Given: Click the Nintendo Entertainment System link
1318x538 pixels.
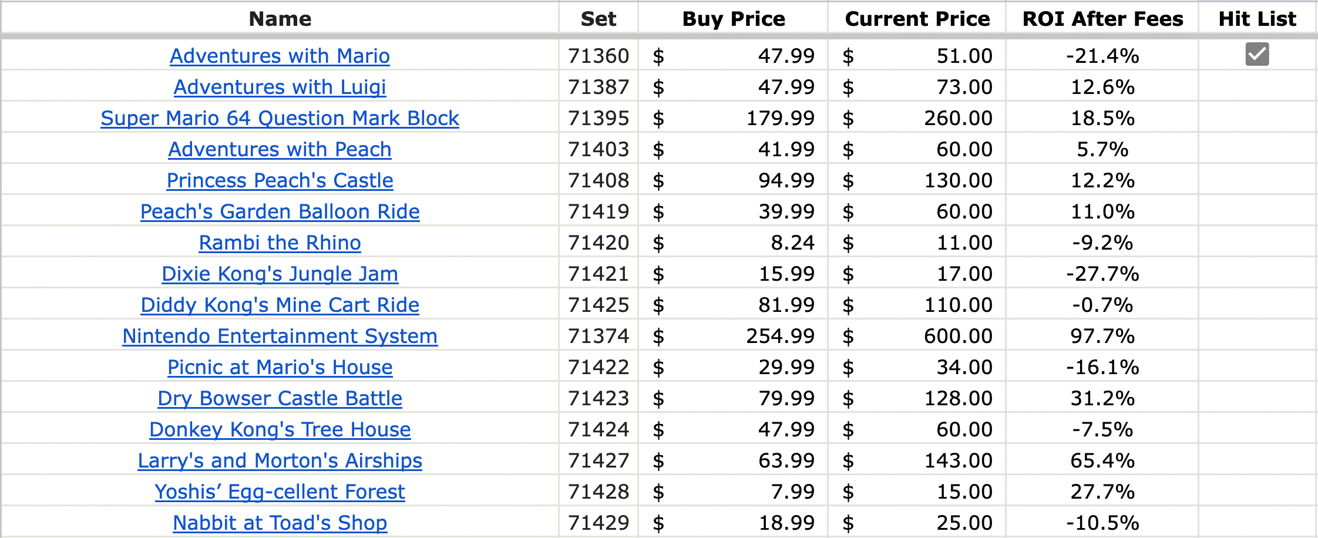Looking at the screenshot, I should [280, 336].
